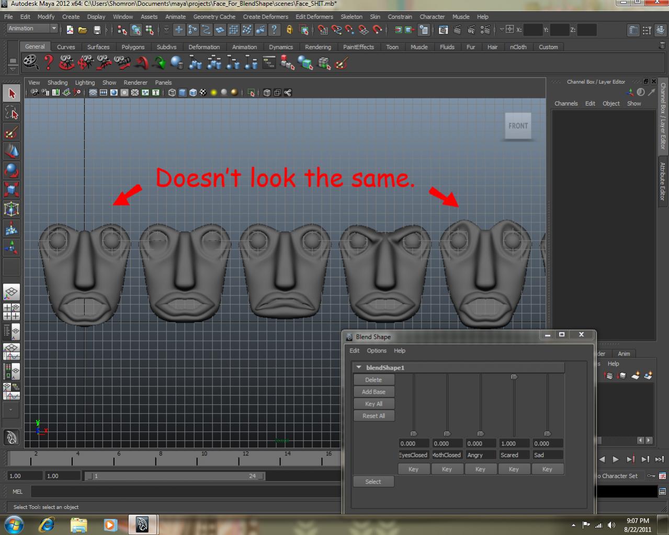Open the Skeleton menu
This screenshot has width=669, height=535.
[351, 17]
